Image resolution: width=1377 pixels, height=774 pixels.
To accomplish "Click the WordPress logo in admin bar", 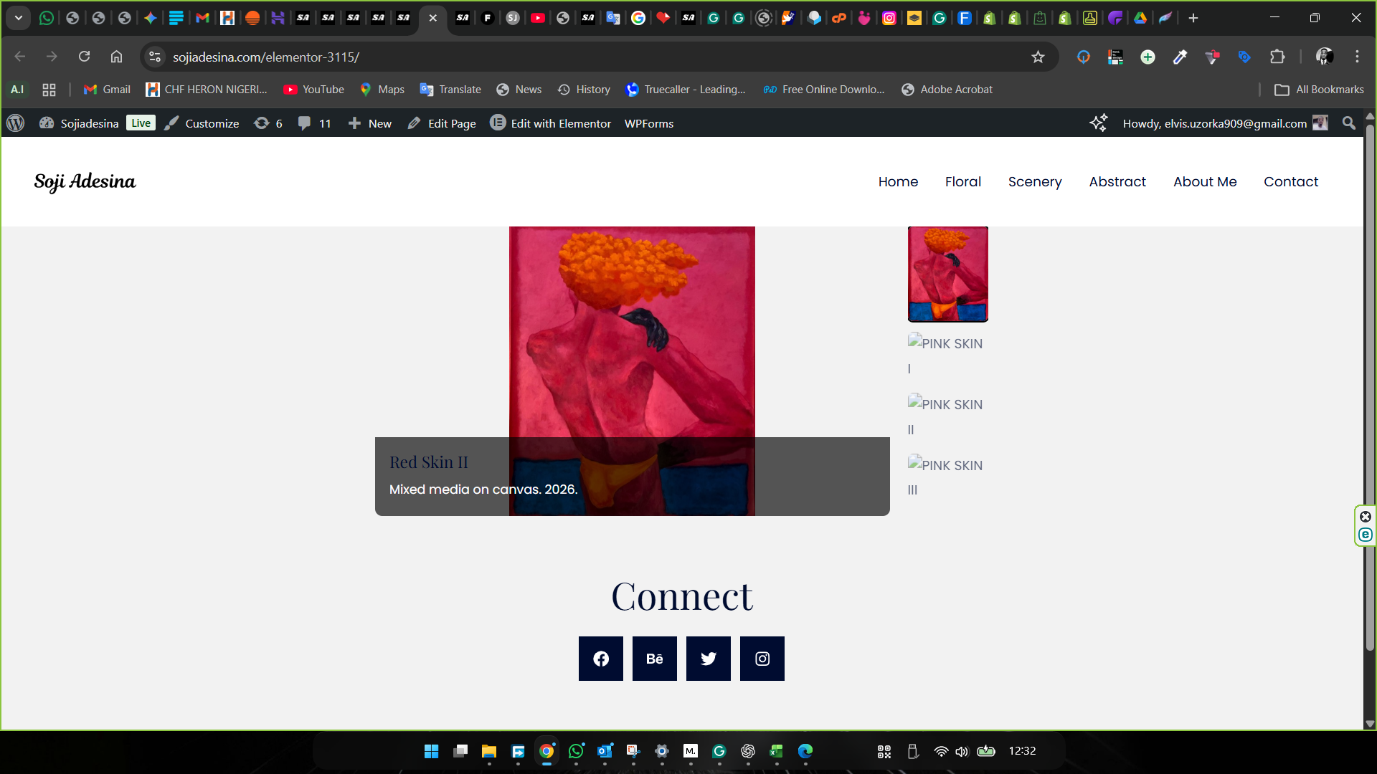I will pyautogui.click(x=16, y=123).
